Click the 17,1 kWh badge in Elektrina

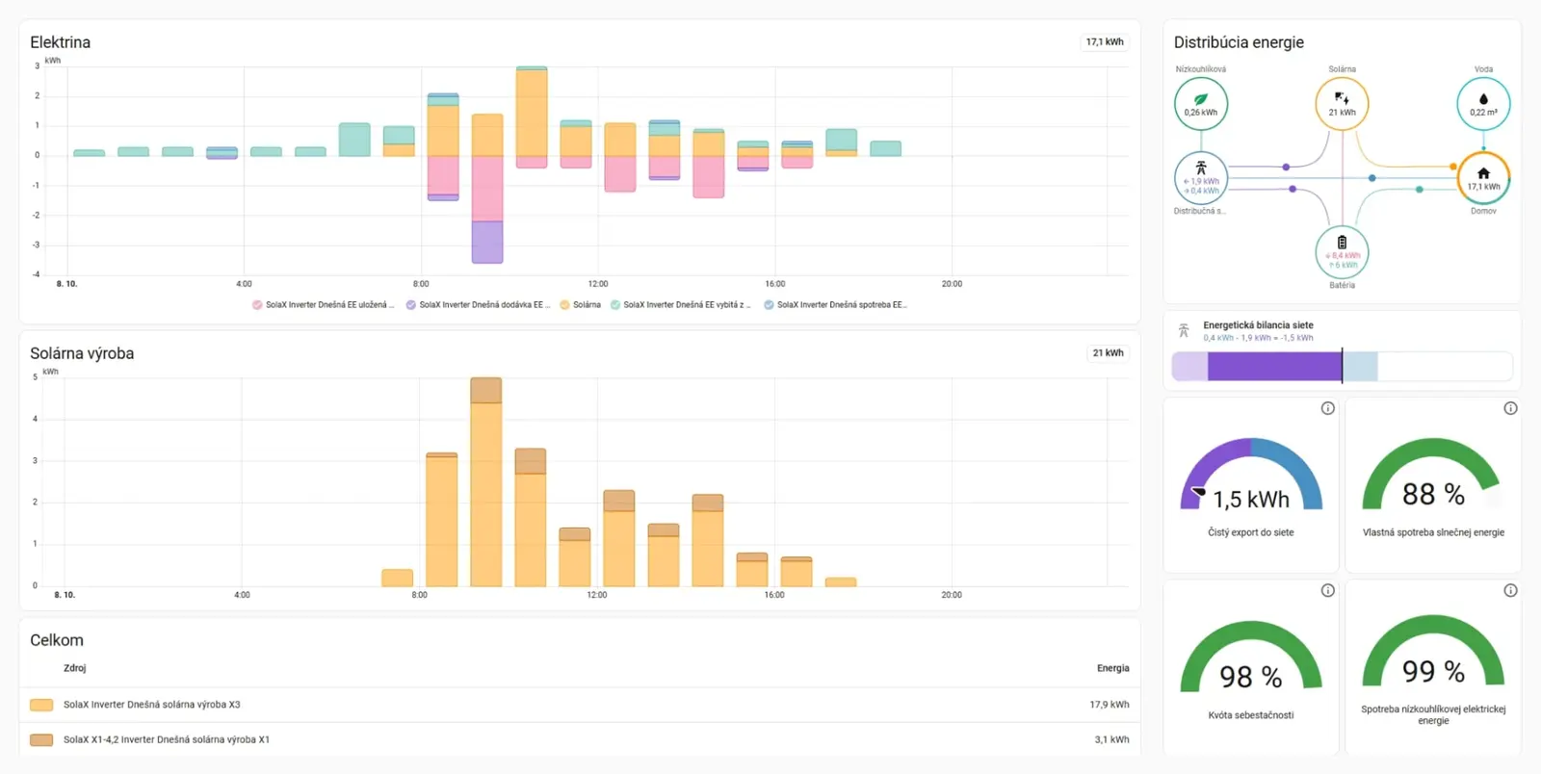tap(1105, 41)
